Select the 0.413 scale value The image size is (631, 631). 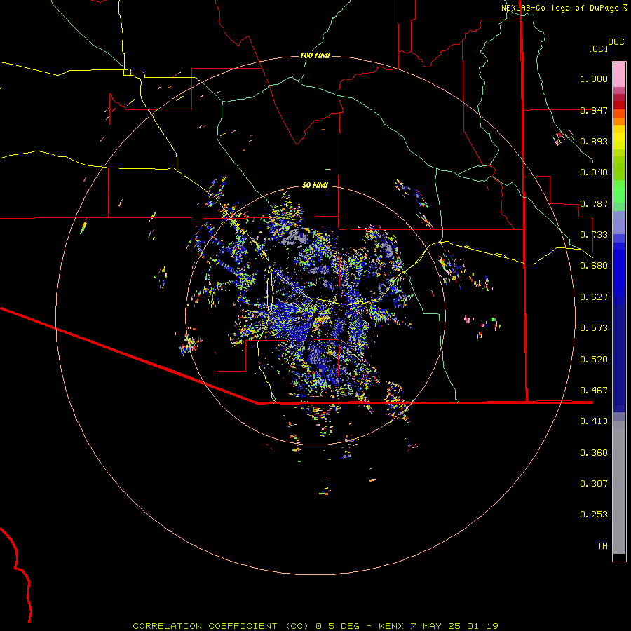[x=594, y=421]
